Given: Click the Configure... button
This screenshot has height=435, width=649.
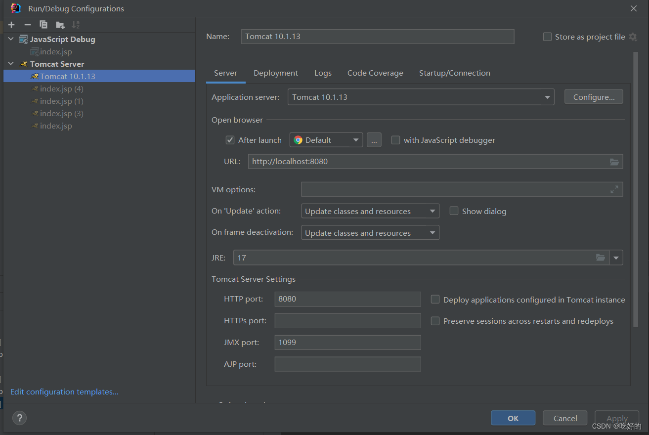Looking at the screenshot, I should 594,97.
